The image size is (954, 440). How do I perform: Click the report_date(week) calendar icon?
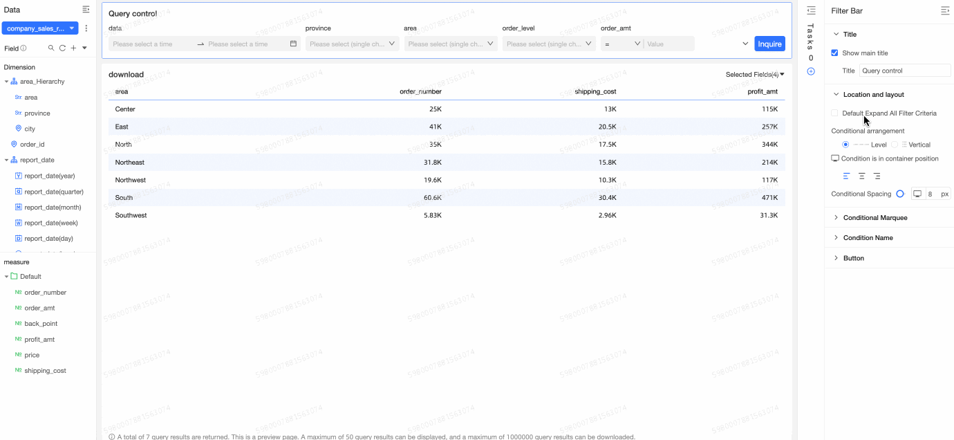(x=19, y=223)
